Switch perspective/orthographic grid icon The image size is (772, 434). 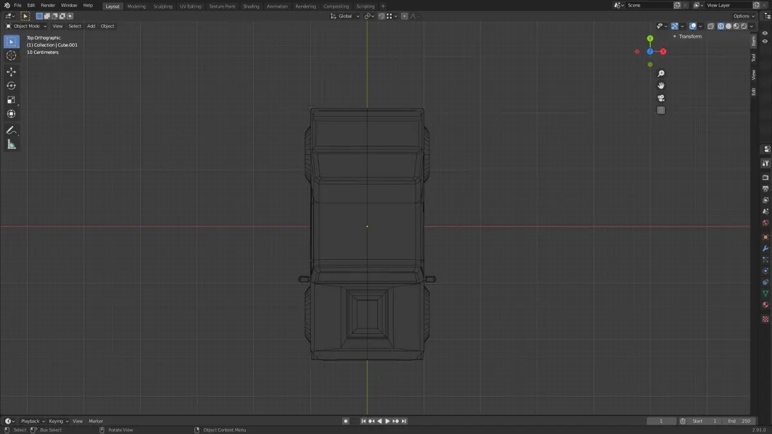coord(661,110)
